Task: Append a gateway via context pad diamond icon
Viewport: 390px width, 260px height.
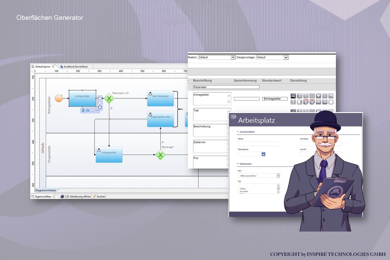Action: click(x=100, y=103)
